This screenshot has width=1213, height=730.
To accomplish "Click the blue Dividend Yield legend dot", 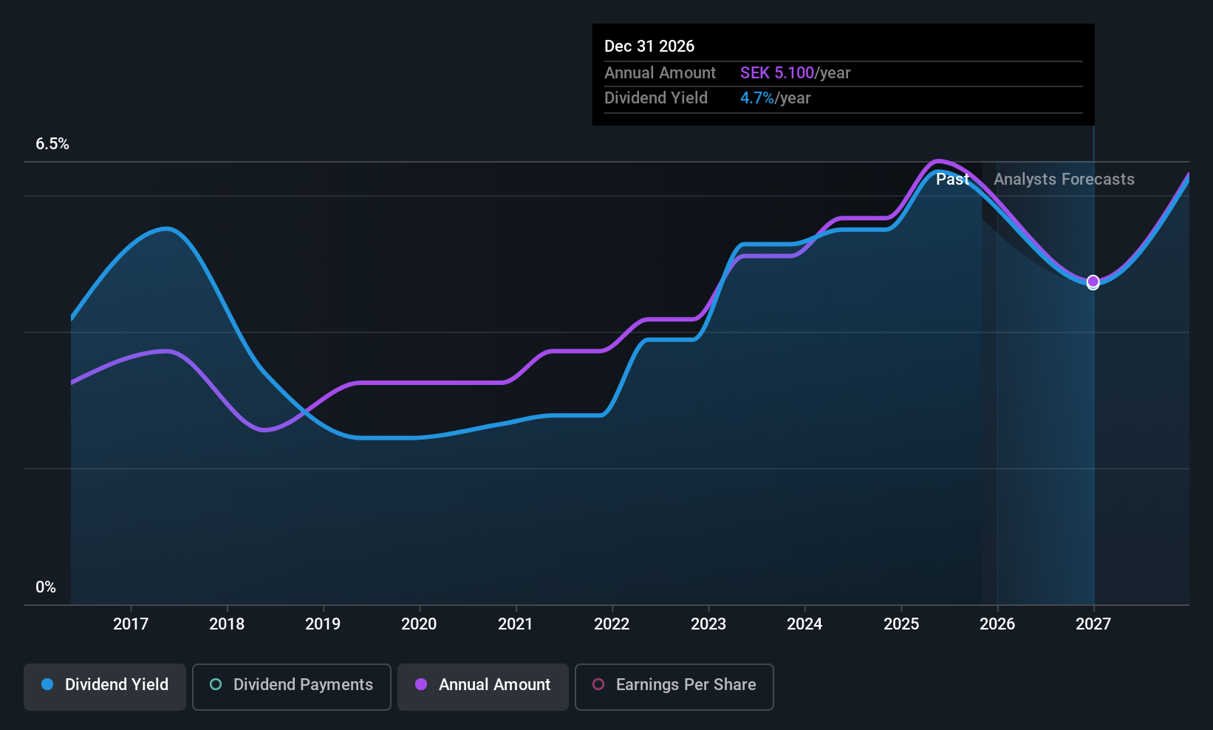I will [47, 684].
